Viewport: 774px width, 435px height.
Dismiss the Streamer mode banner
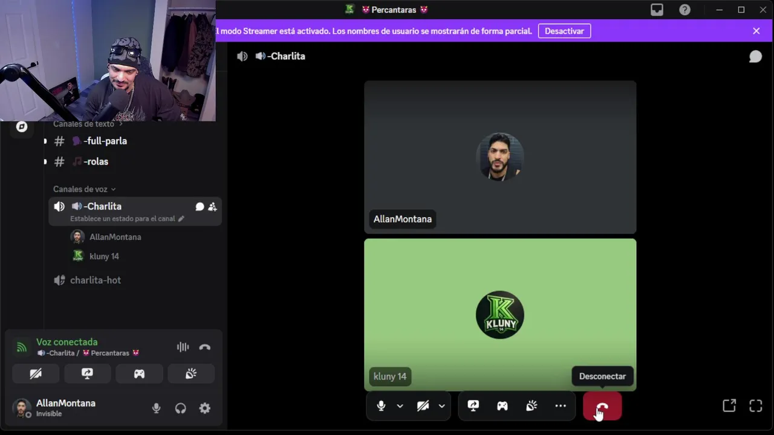coord(756,31)
